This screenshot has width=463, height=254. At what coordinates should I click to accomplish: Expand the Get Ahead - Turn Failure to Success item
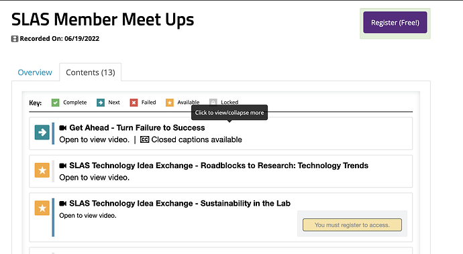137,128
